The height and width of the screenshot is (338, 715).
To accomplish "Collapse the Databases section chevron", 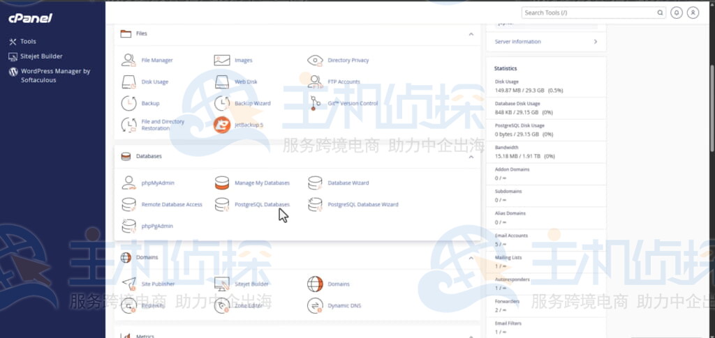I will (471, 157).
